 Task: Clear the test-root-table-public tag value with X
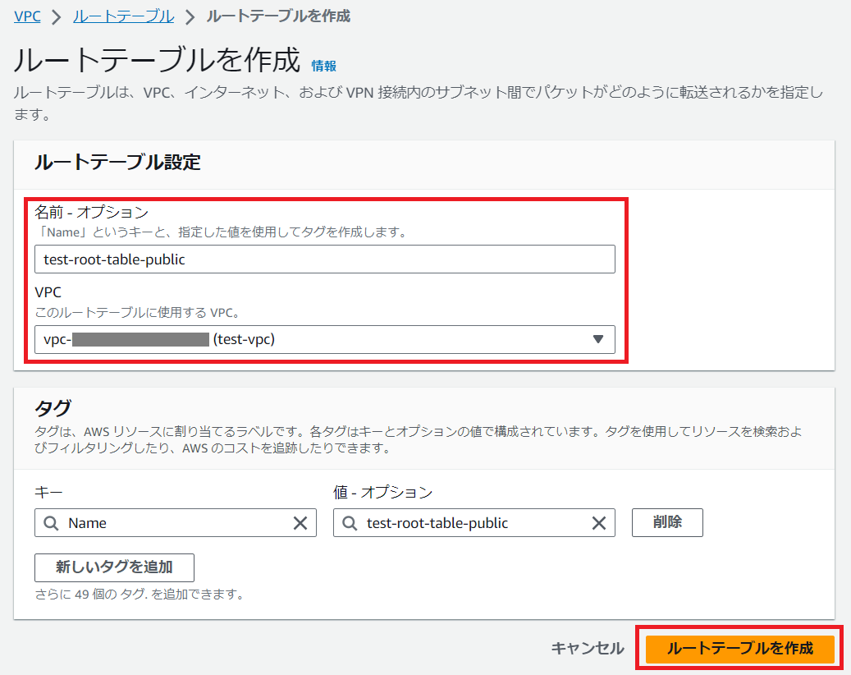(599, 523)
